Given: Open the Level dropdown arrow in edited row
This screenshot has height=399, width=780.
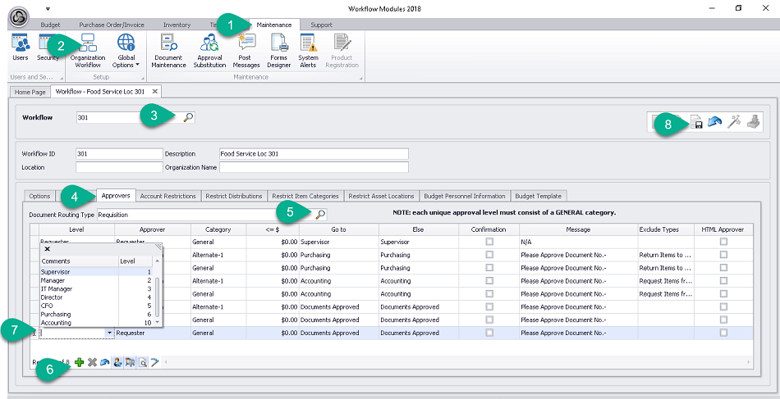Looking at the screenshot, I should point(110,333).
